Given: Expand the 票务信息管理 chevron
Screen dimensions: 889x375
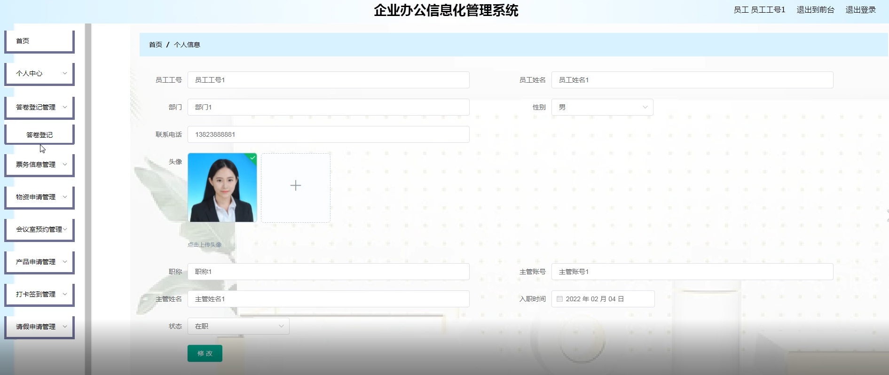Looking at the screenshot, I should click(65, 164).
